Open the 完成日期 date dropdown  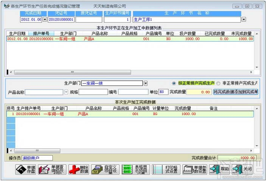[45, 19]
